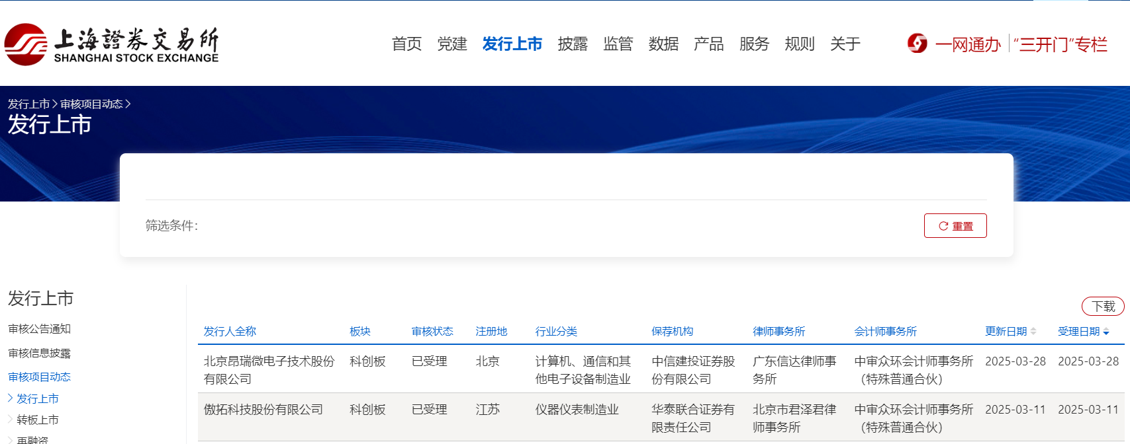Screen dimensions: 1130x444
Task: Expand the 再融资 sidebar item
Action: click(x=11, y=439)
